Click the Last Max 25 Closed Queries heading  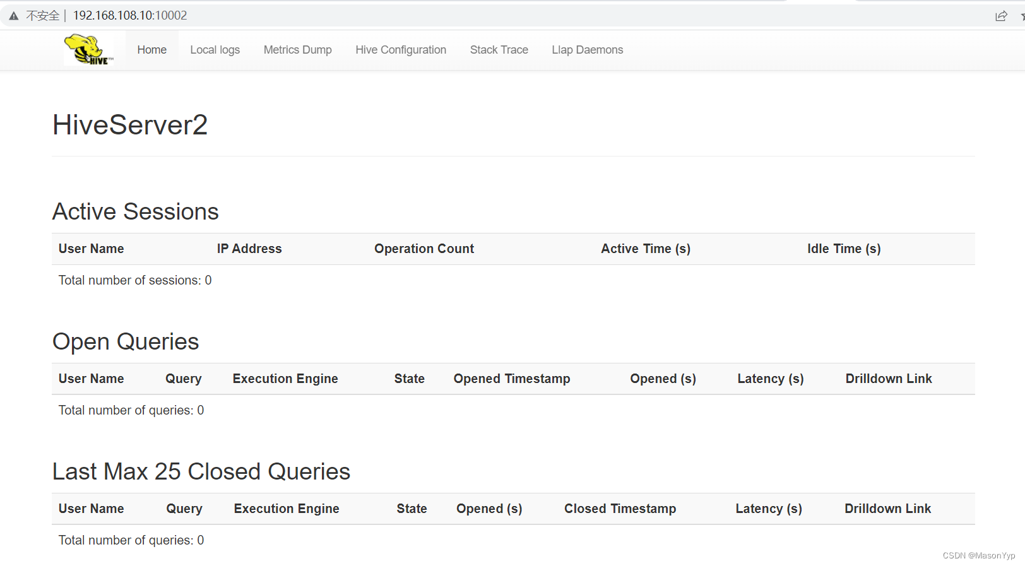click(x=201, y=471)
